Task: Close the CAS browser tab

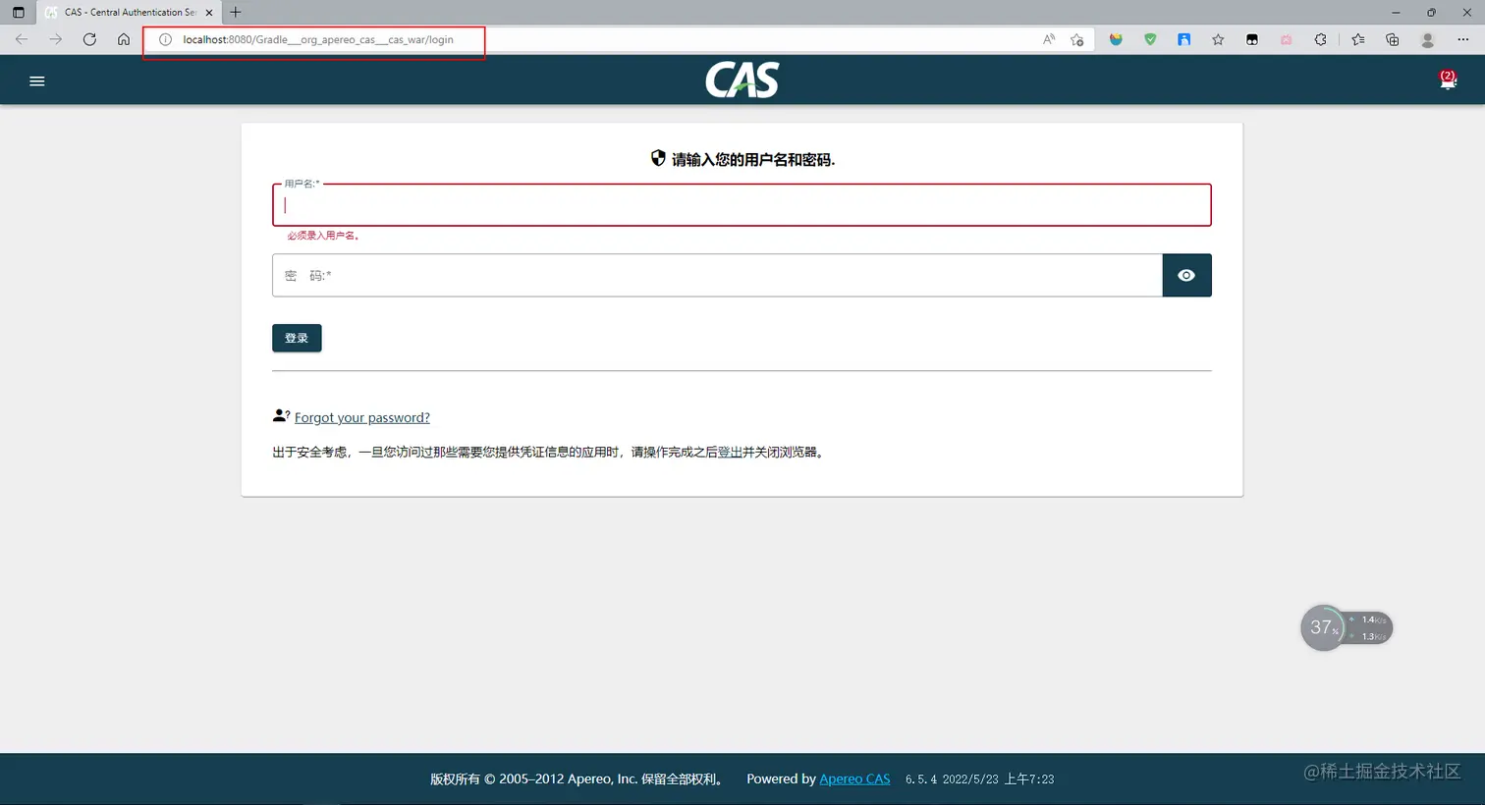Action: coord(209,13)
